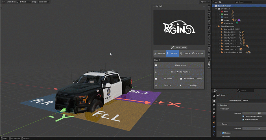Click the Render Samples 64 slider

(x=254, y=128)
